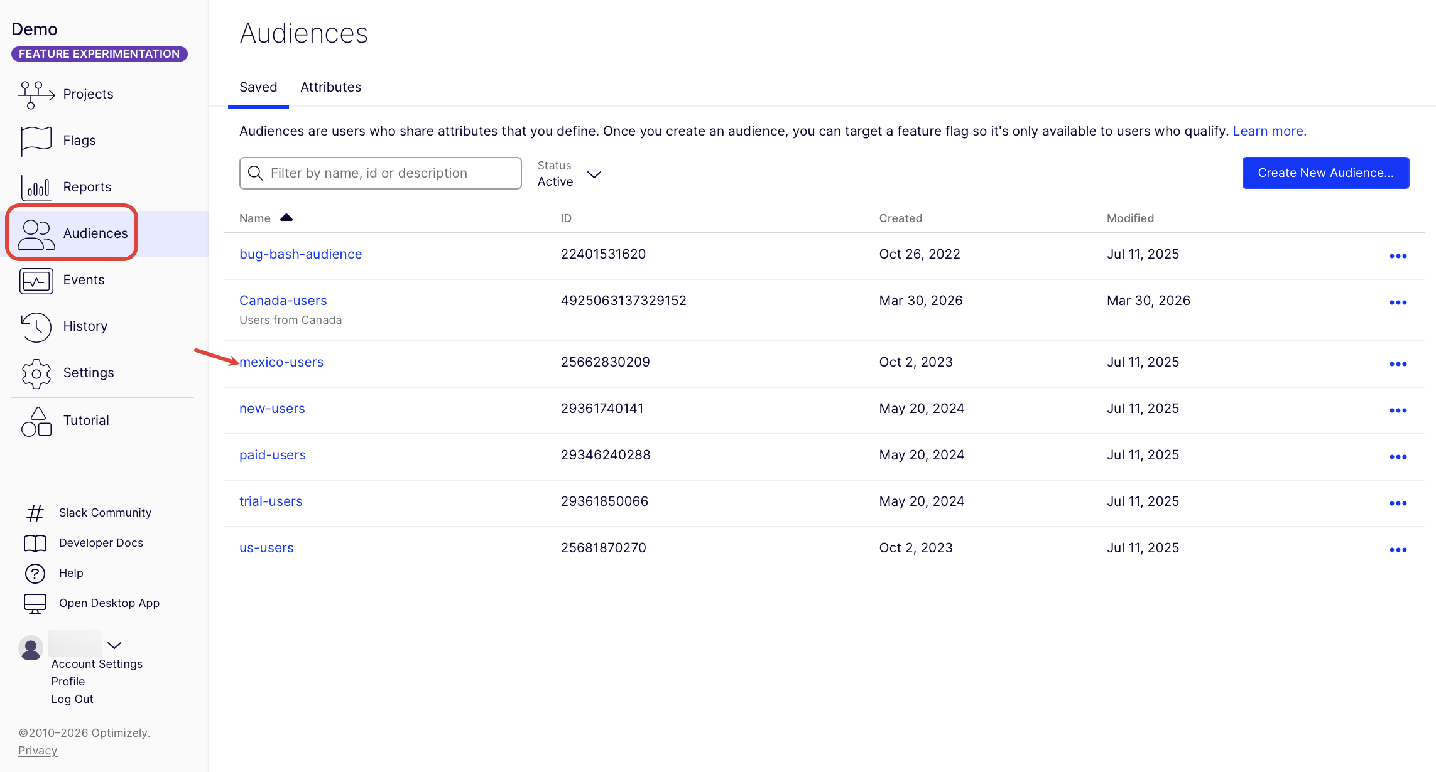Screen dimensions: 1436x772
Task: Expand the Status Active dropdown
Action: (x=593, y=174)
